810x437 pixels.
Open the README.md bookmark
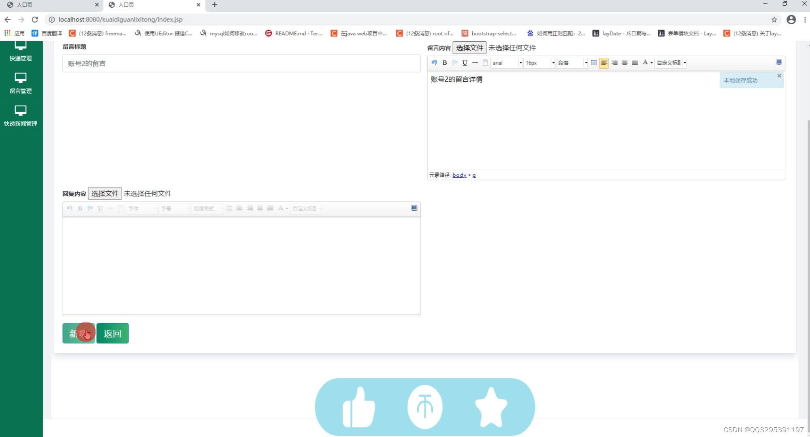click(x=294, y=33)
